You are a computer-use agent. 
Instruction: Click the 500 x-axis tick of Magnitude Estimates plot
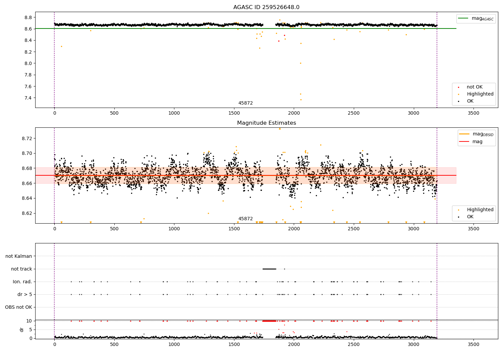[x=114, y=229]
